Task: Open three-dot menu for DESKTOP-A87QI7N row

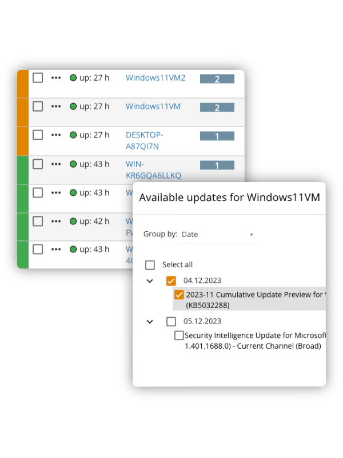Action: pos(55,135)
